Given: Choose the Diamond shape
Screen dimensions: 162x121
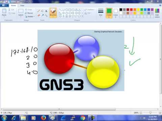Looking at the screenshot, I should click(x=63, y=13).
